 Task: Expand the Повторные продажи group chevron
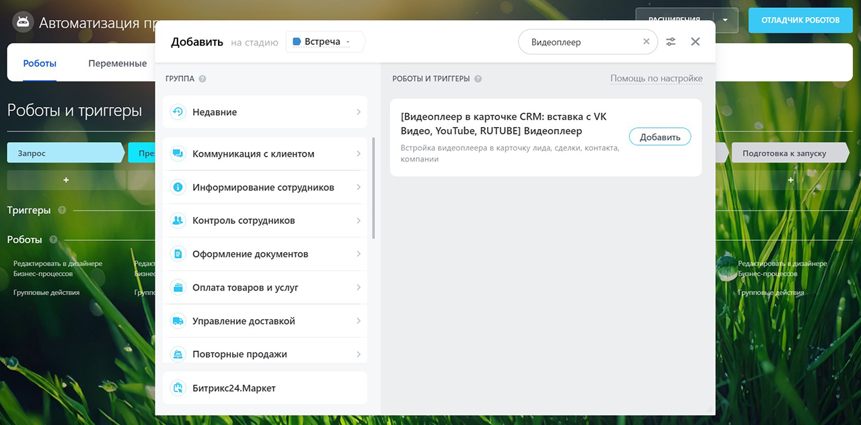tap(359, 354)
